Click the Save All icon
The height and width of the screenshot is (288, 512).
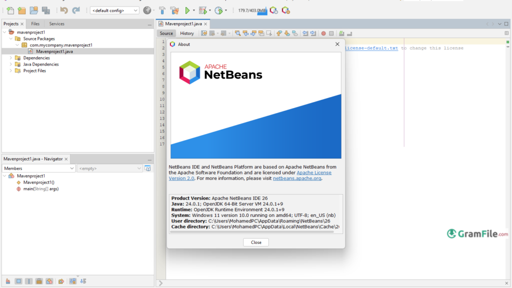[x=45, y=10]
